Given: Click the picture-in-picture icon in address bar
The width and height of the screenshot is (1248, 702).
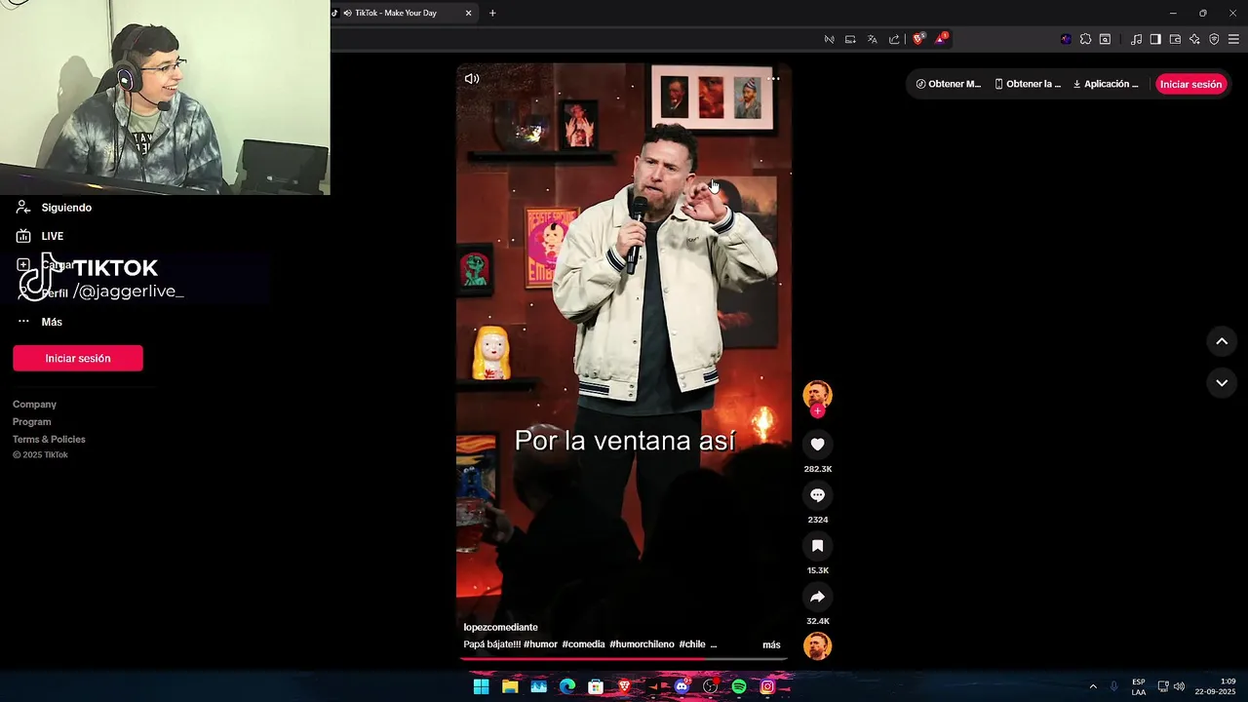Looking at the screenshot, I should point(850,39).
